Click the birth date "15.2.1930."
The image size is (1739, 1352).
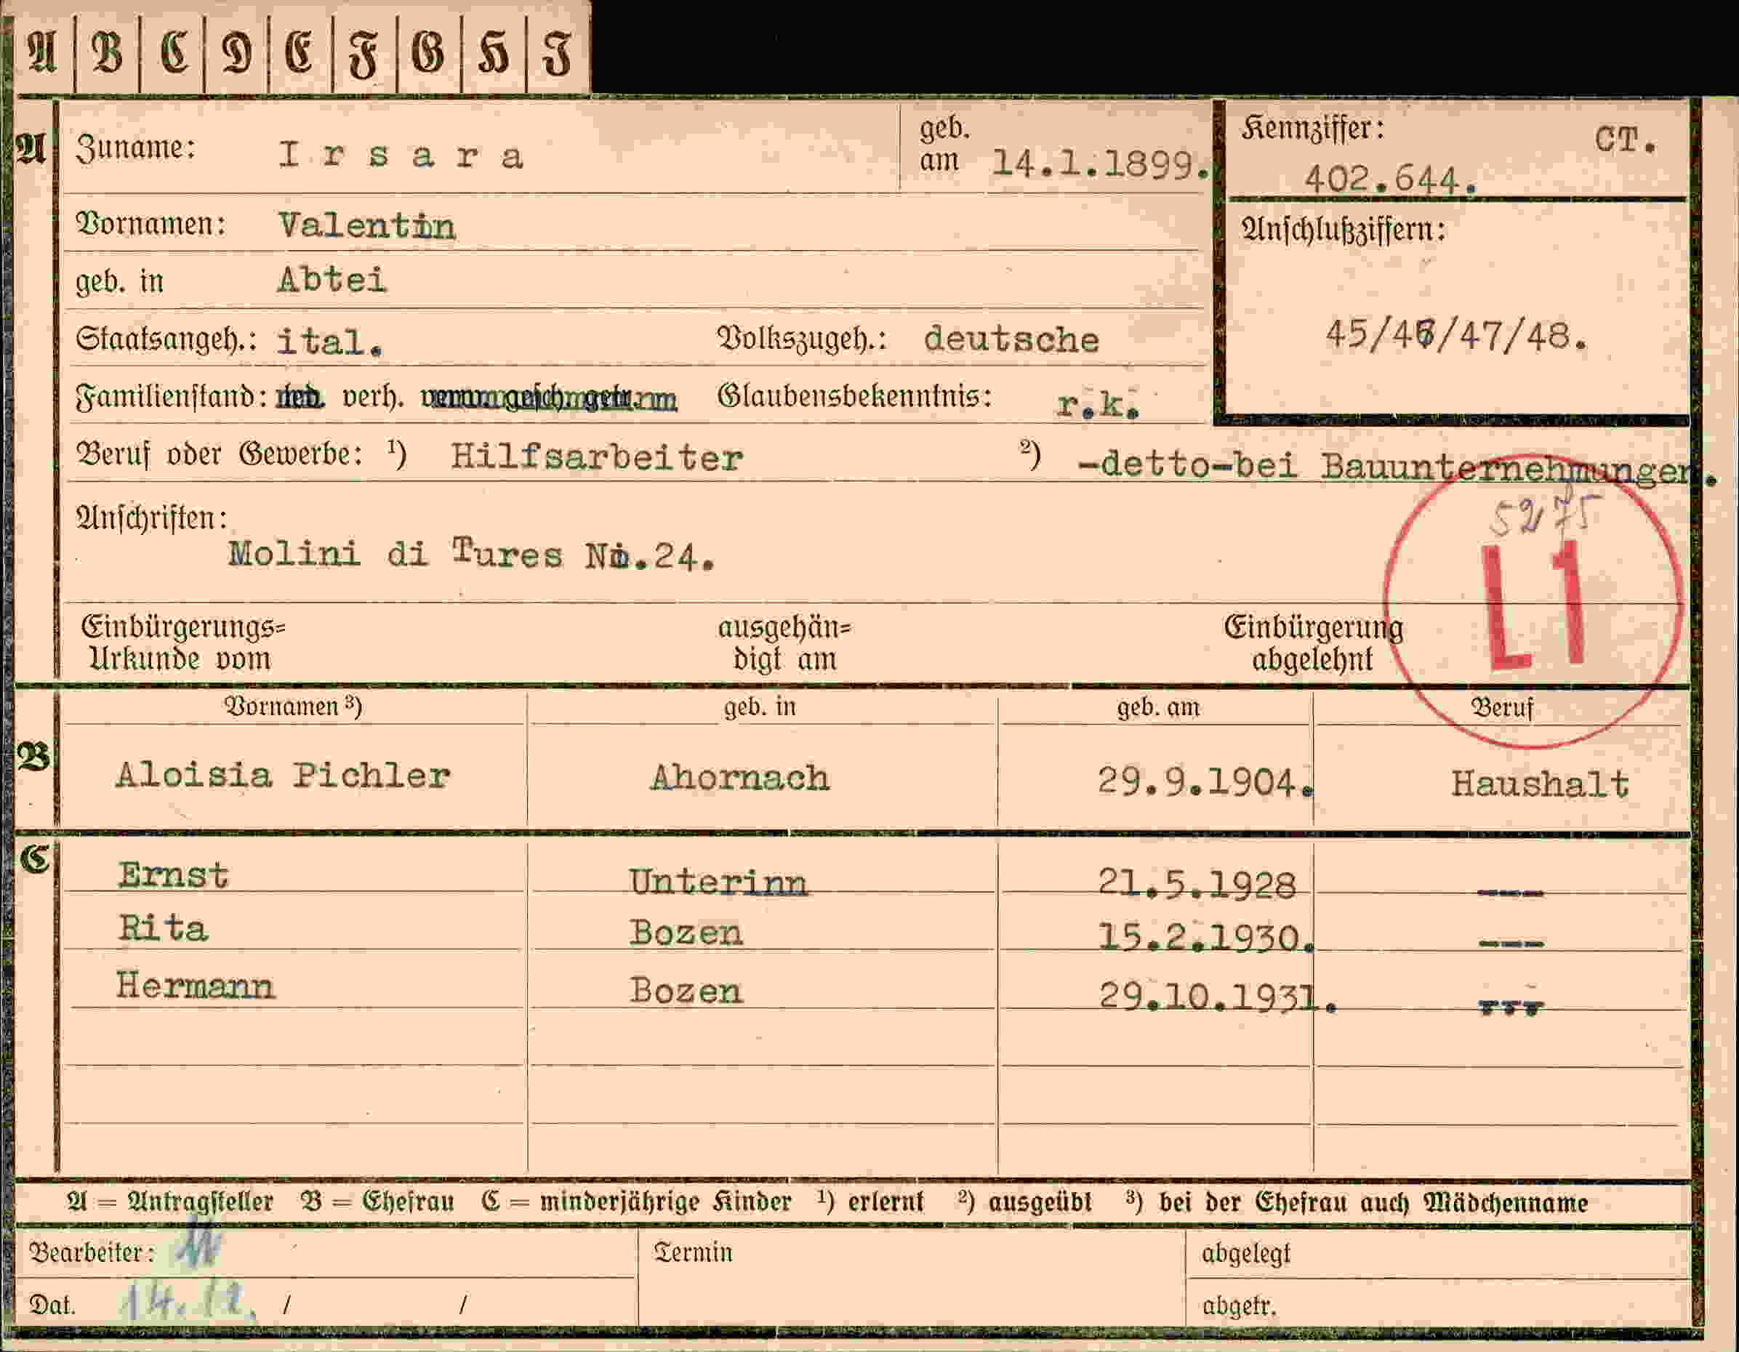pos(1206,936)
